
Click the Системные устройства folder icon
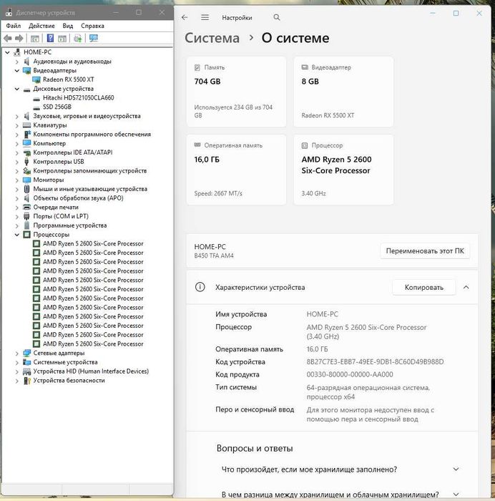[x=27, y=362]
